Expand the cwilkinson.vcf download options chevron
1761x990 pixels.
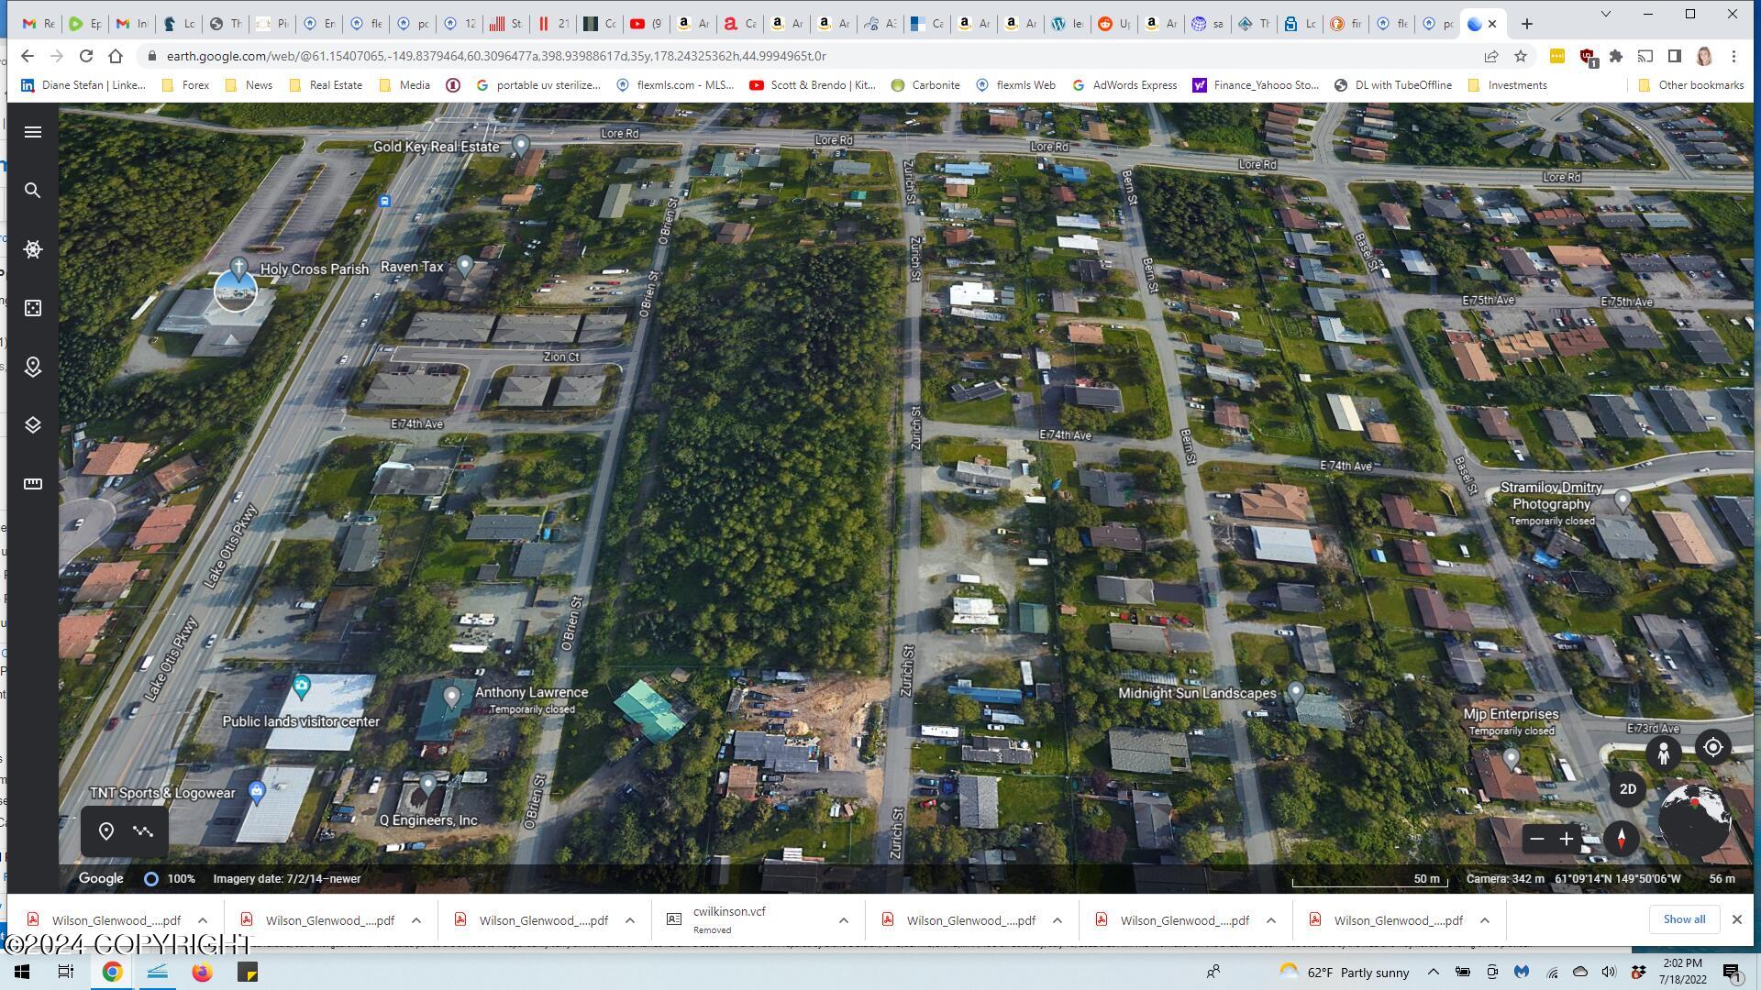pyautogui.click(x=842, y=919)
